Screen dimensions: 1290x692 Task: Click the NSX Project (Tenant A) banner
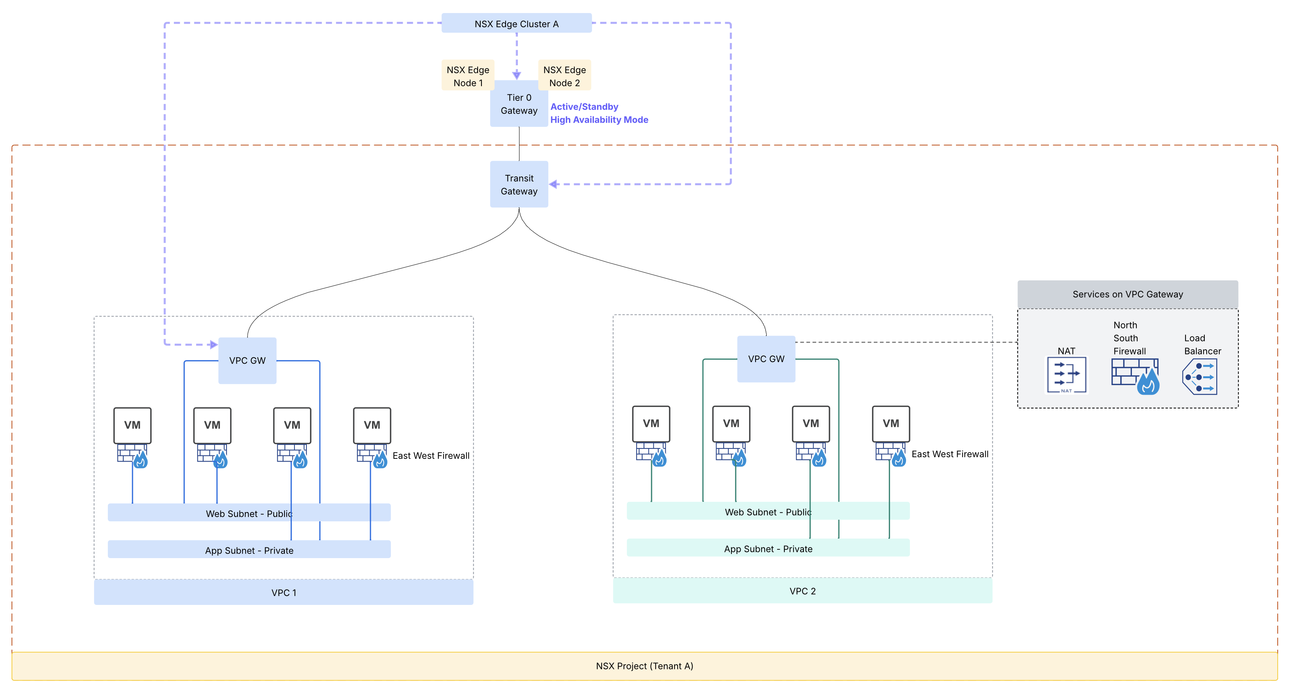pyautogui.click(x=645, y=666)
